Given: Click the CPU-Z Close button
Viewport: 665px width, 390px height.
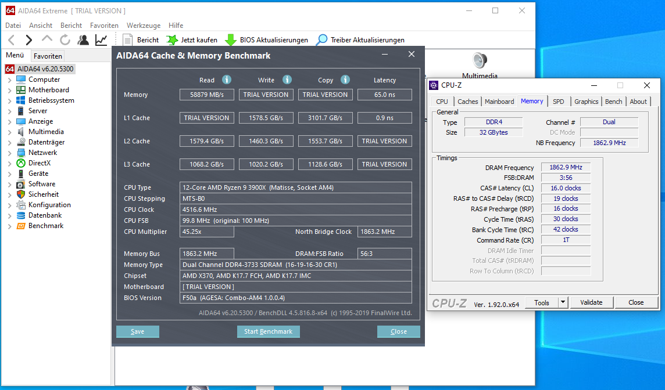Looking at the screenshot, I should click(636, 302).
